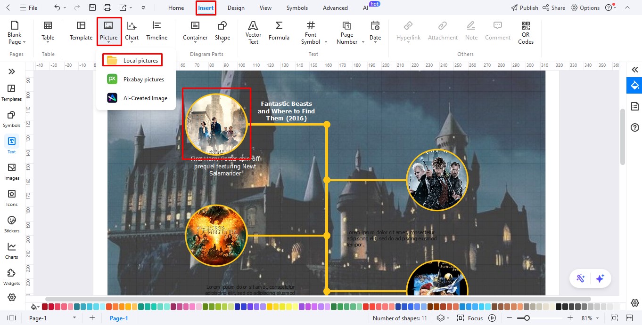Select the Text sidebar panel
This screenshot has height=325, width=642.
(12, 145)
